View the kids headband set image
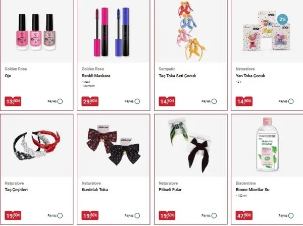This screenshot has height=226, width=303. tap(191, 31)
